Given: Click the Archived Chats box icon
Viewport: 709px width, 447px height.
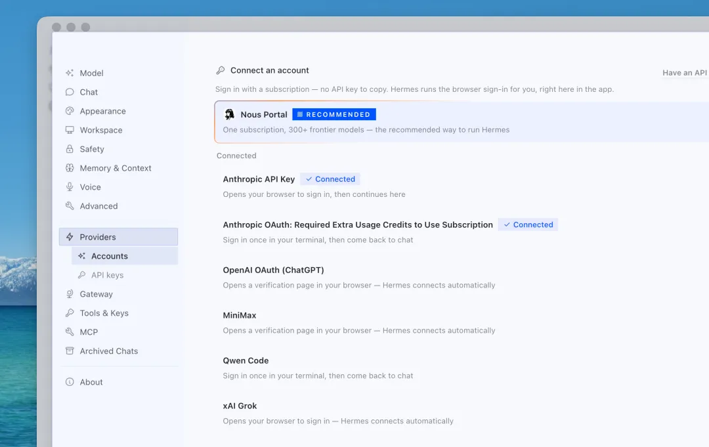Looking at the screenshot, I should coord(70,351).
